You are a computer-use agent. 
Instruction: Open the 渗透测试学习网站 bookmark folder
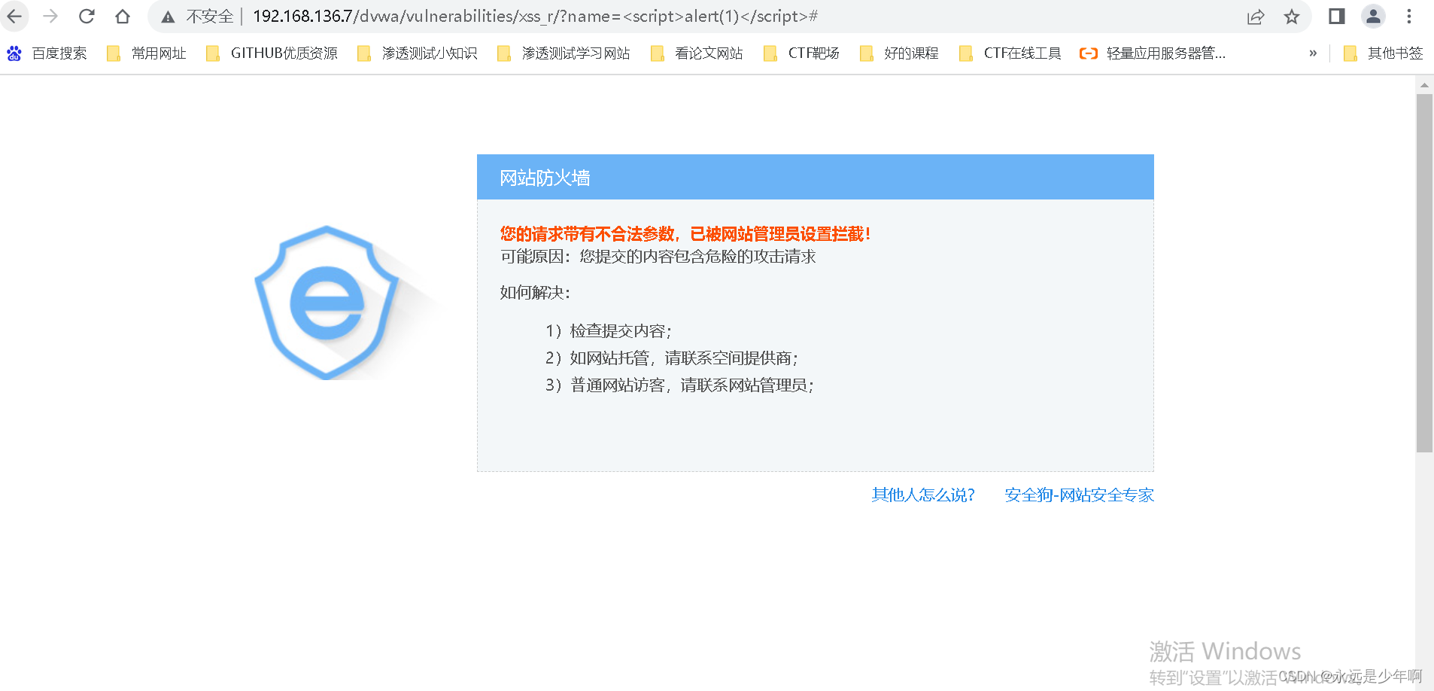pyautogui.click(x=564, y=53)
